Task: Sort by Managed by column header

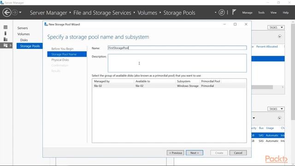Action: pos(102,81)
